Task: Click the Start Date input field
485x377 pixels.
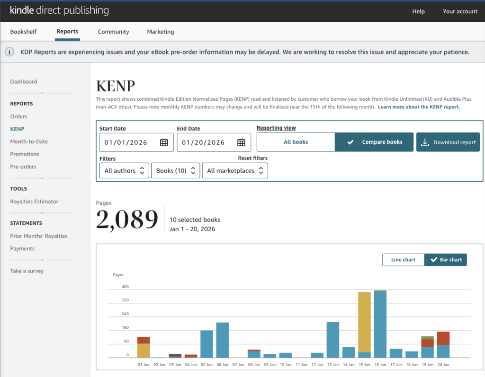Action: pyautogui.click(x=128, y=142)
